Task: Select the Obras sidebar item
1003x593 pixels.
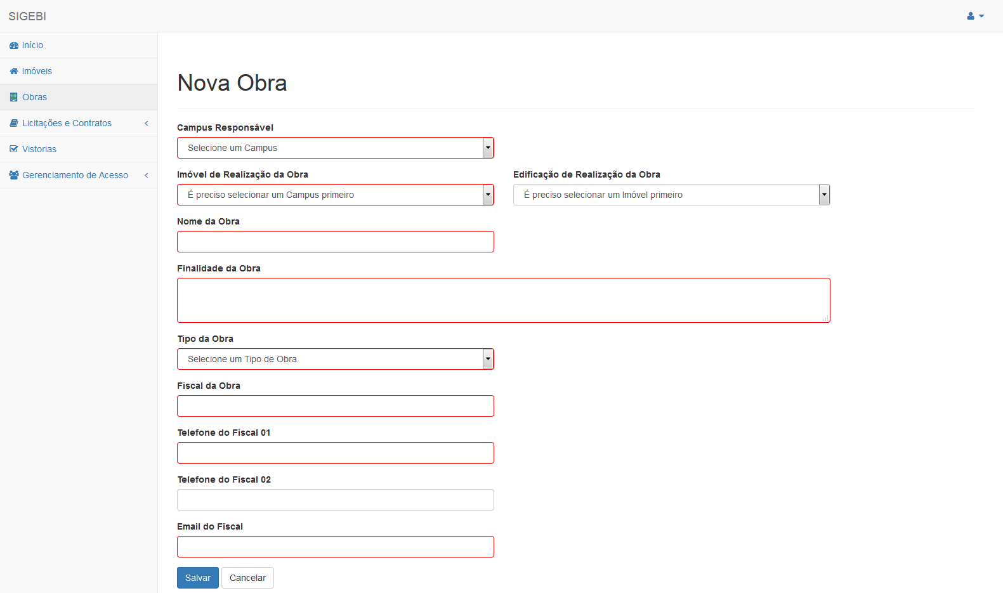Action: click(x=79, y=97)
